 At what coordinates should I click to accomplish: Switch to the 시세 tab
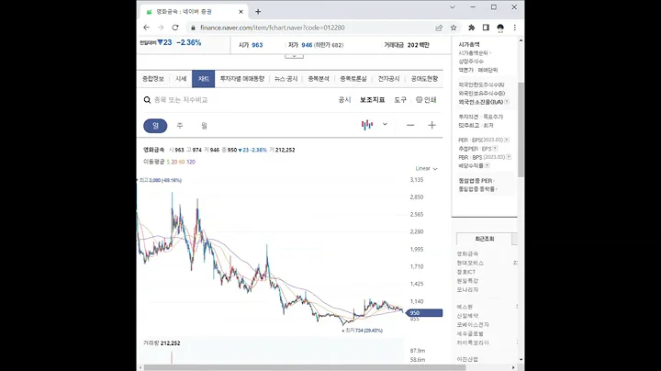click(x=181, y=79)
